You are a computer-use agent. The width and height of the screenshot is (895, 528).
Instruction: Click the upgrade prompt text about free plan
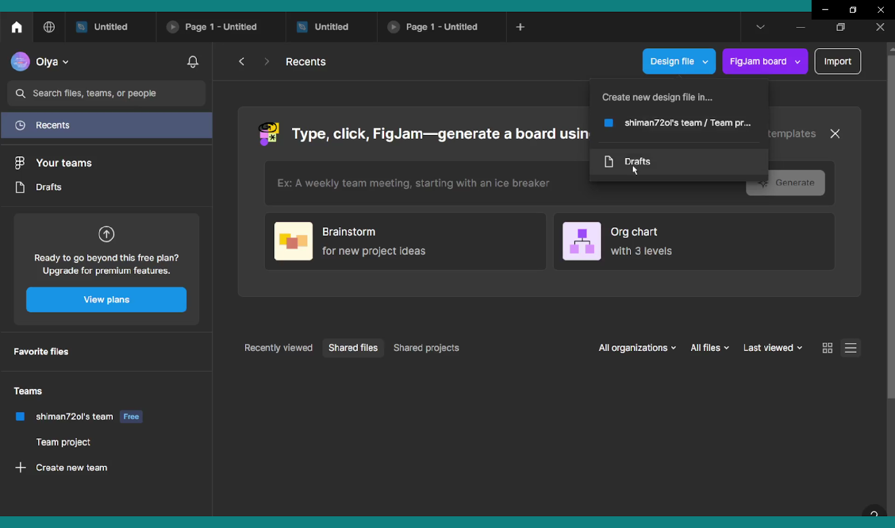point(106,264)
